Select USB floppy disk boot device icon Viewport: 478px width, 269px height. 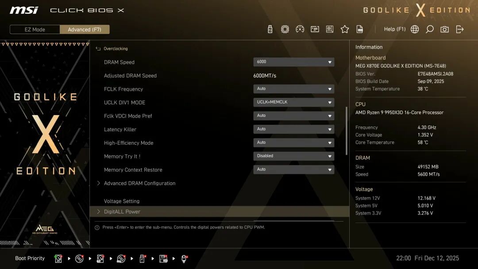tap(163, 259)
